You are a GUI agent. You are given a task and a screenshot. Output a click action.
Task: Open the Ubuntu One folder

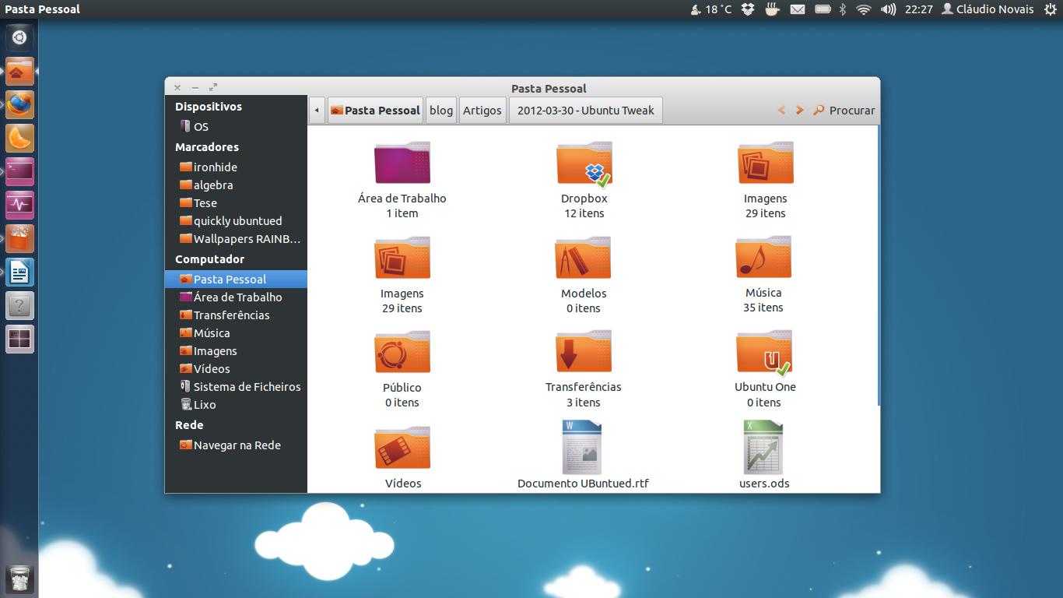click(763, 352)
